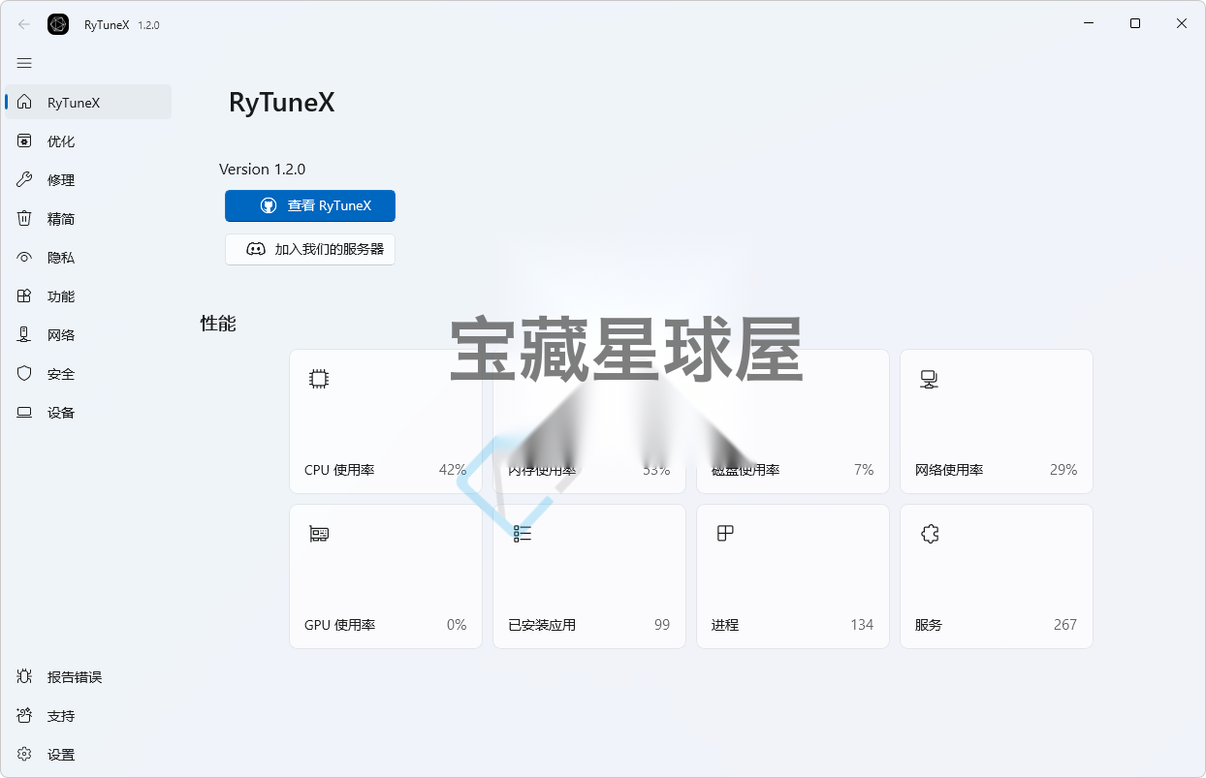Open the 隐私 privacy page

(88, 257)
